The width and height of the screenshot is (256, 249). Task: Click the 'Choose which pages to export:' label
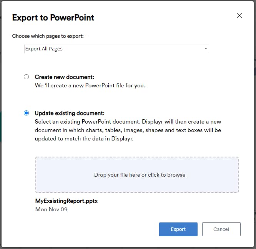tap(48, 36)
